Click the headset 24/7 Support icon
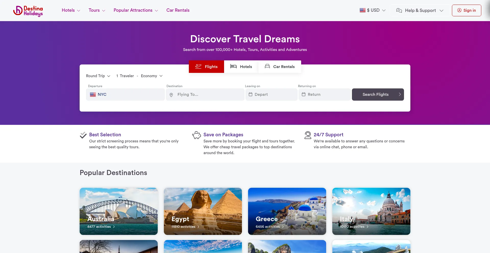 tap(308, 135)
